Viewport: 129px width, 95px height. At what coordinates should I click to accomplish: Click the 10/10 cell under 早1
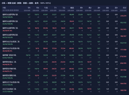(28, 55)
